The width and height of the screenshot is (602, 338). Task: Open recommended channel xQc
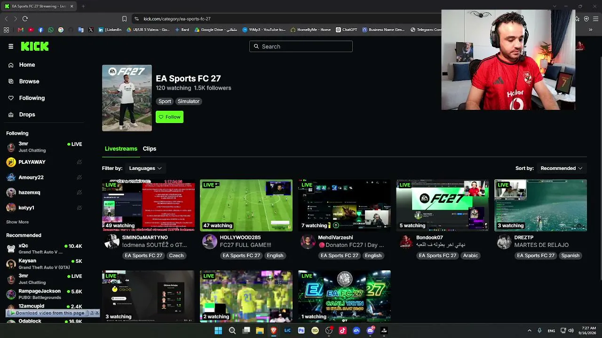click(x=45, y=249)
